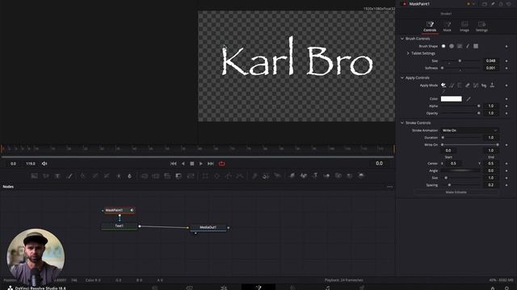Choose the Erase apply mode
Viewport: 517px width, 290px height.
tap(468, 85)
